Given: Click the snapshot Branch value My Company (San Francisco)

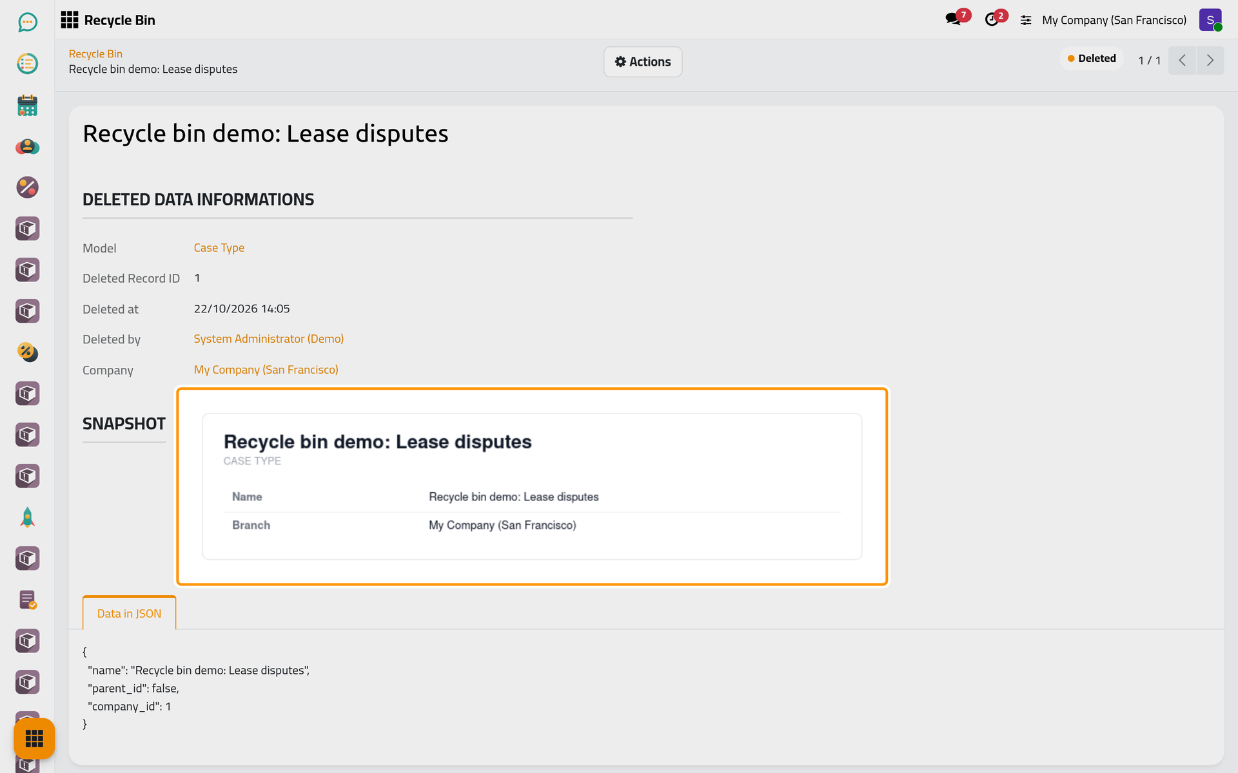Looking at the screenshot, I should click(502, 525).
